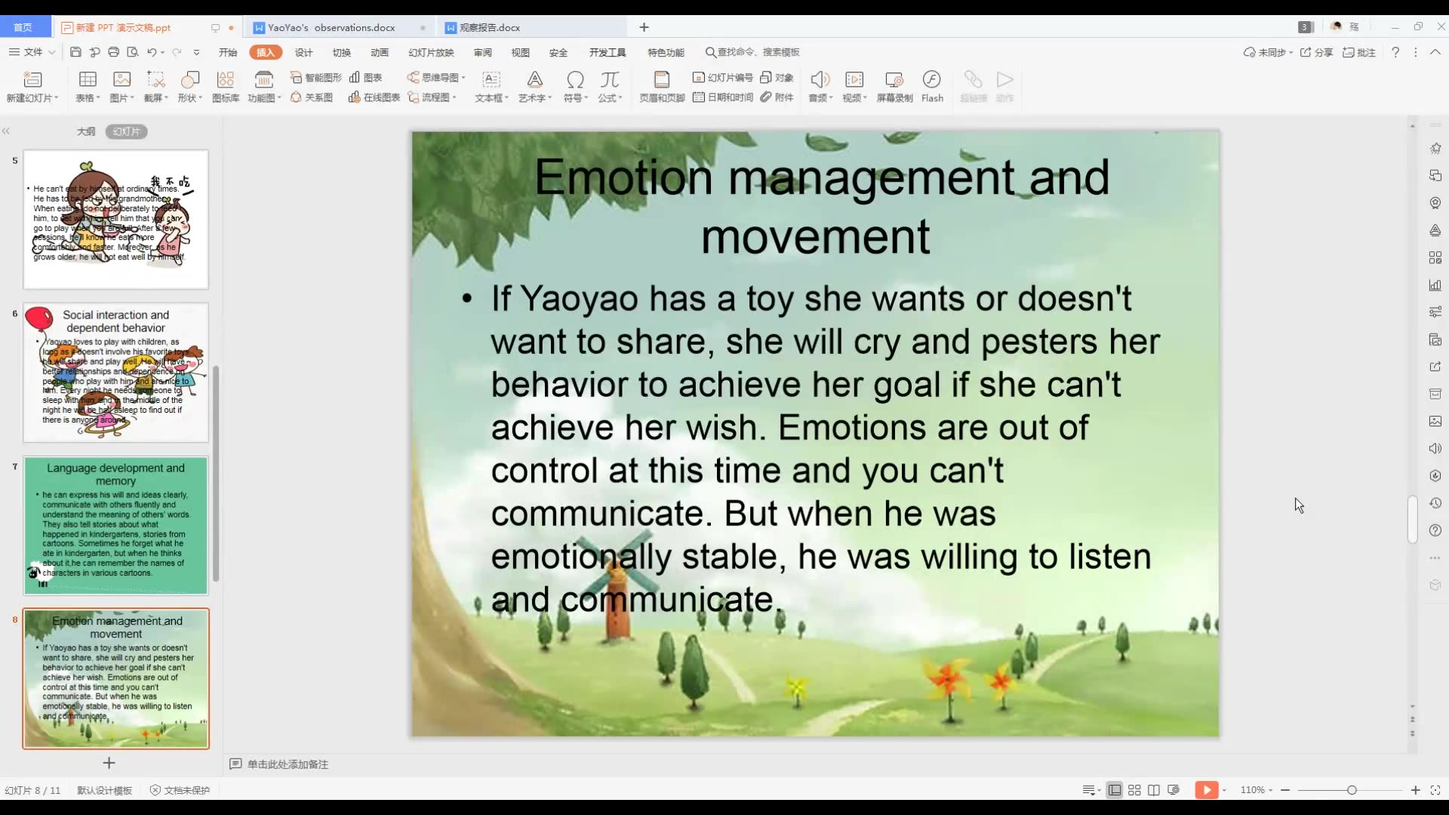The height and width of the screenshot is (815, 1449).
Task: Start 屏幕录制 screen recording
Action: [894, 86]
